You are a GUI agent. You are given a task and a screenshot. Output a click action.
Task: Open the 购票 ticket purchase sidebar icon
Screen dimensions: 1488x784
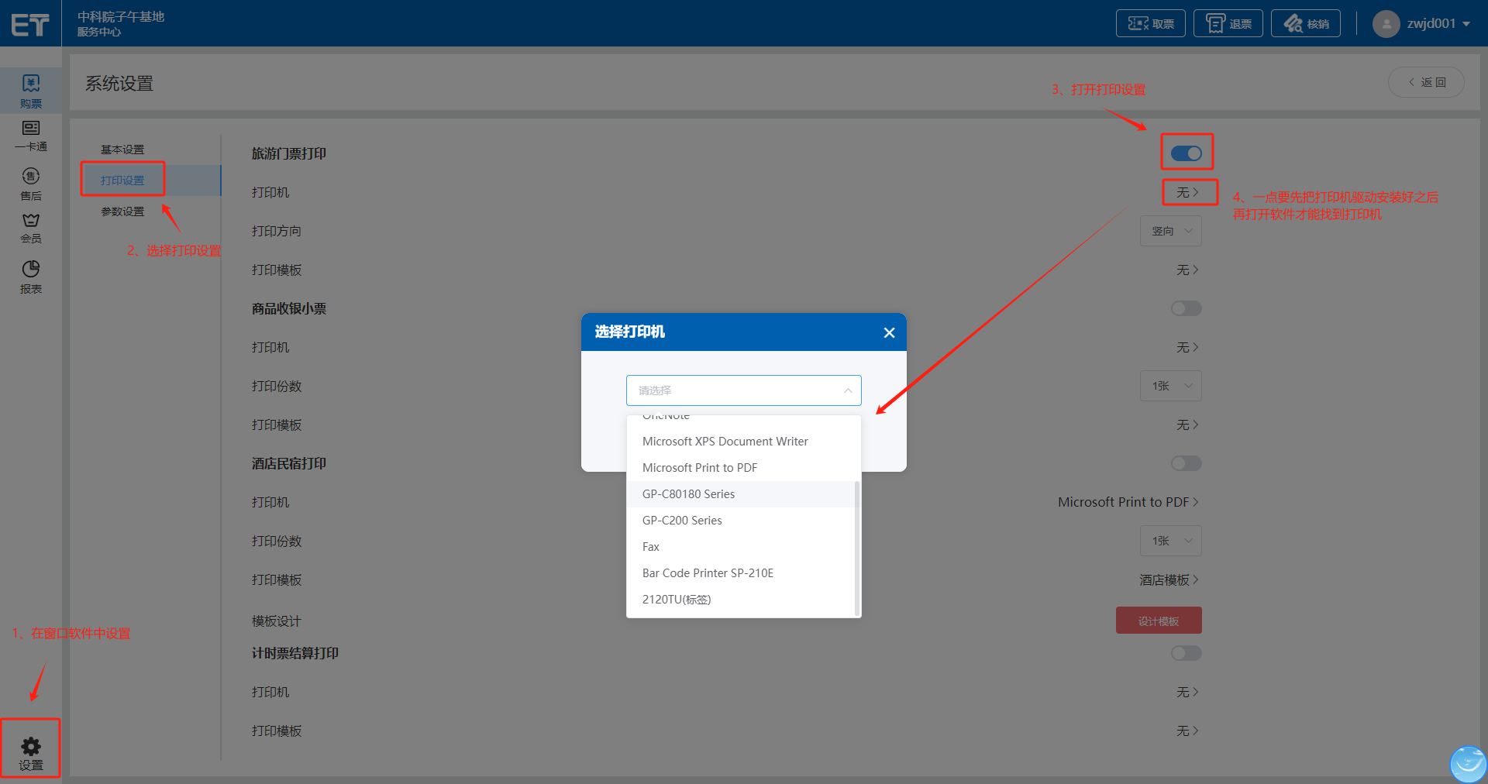point(31,84)
